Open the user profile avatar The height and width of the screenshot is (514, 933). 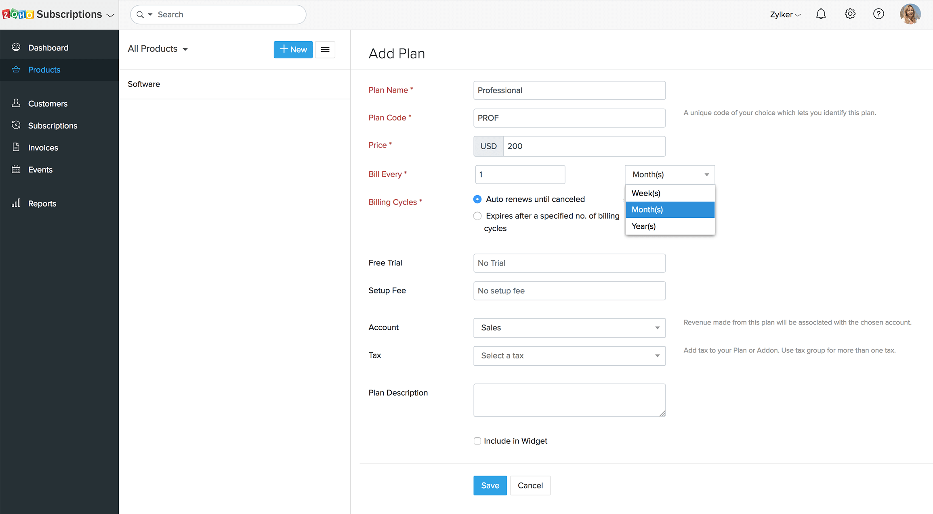click(910, 14)
